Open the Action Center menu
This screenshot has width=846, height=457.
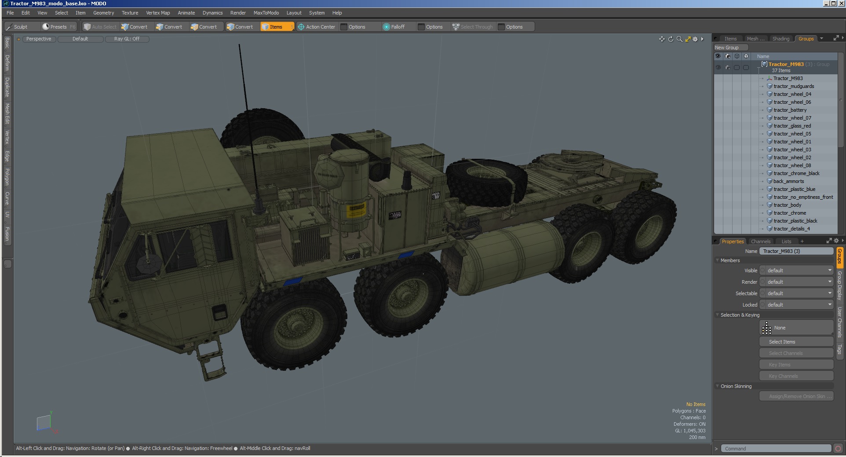pyautogui.click(x=316, y=27)
